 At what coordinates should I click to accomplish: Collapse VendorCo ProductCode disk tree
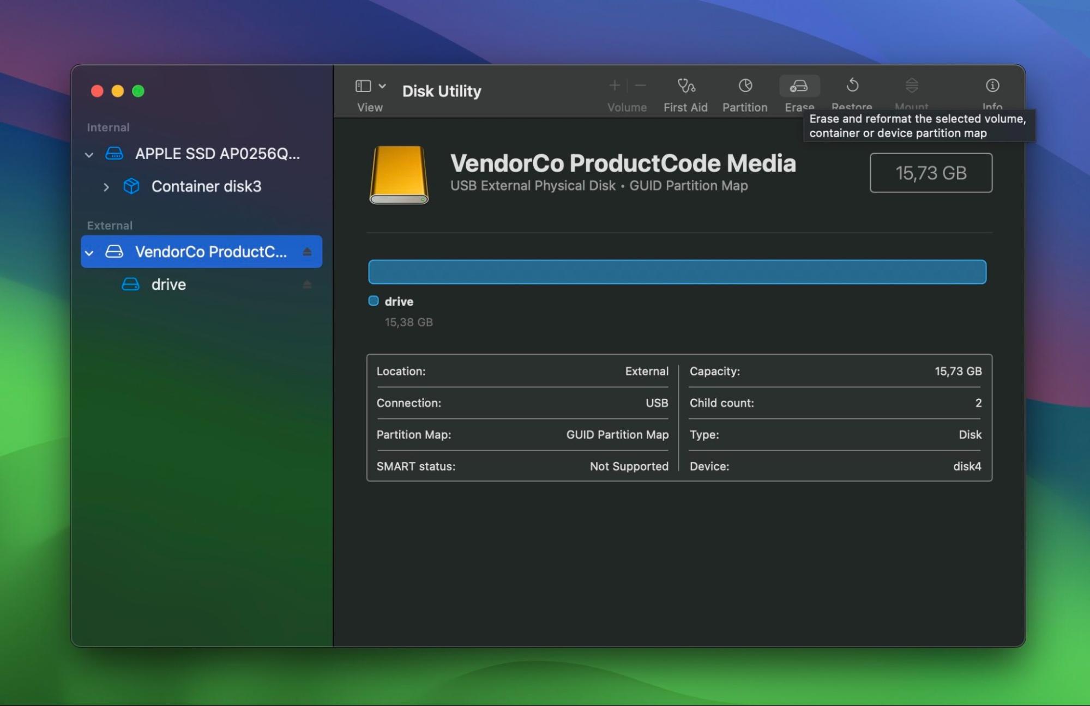(x=89, y=253)
